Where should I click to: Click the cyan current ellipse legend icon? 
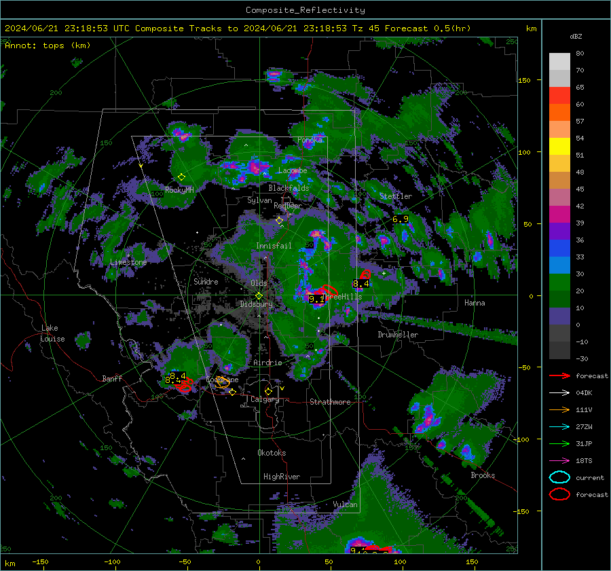coord(559,477)
